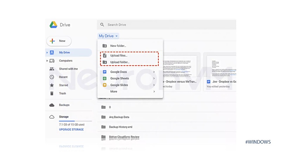Click the Google Drive logo icon
Viewport: 281px width, 156px height.
53,25
